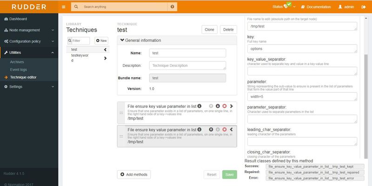Click the search magnifier icon
Viewport: 372px width, 186px height.
tap(76, 7)
